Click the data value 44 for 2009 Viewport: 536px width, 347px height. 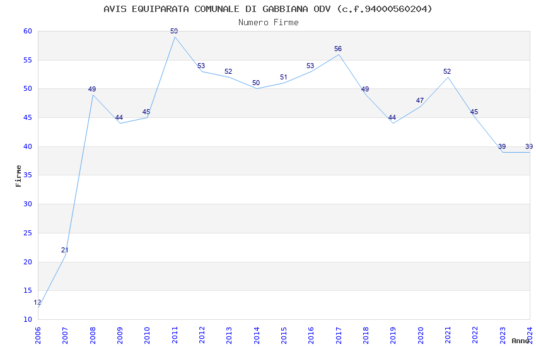point(119,117)
